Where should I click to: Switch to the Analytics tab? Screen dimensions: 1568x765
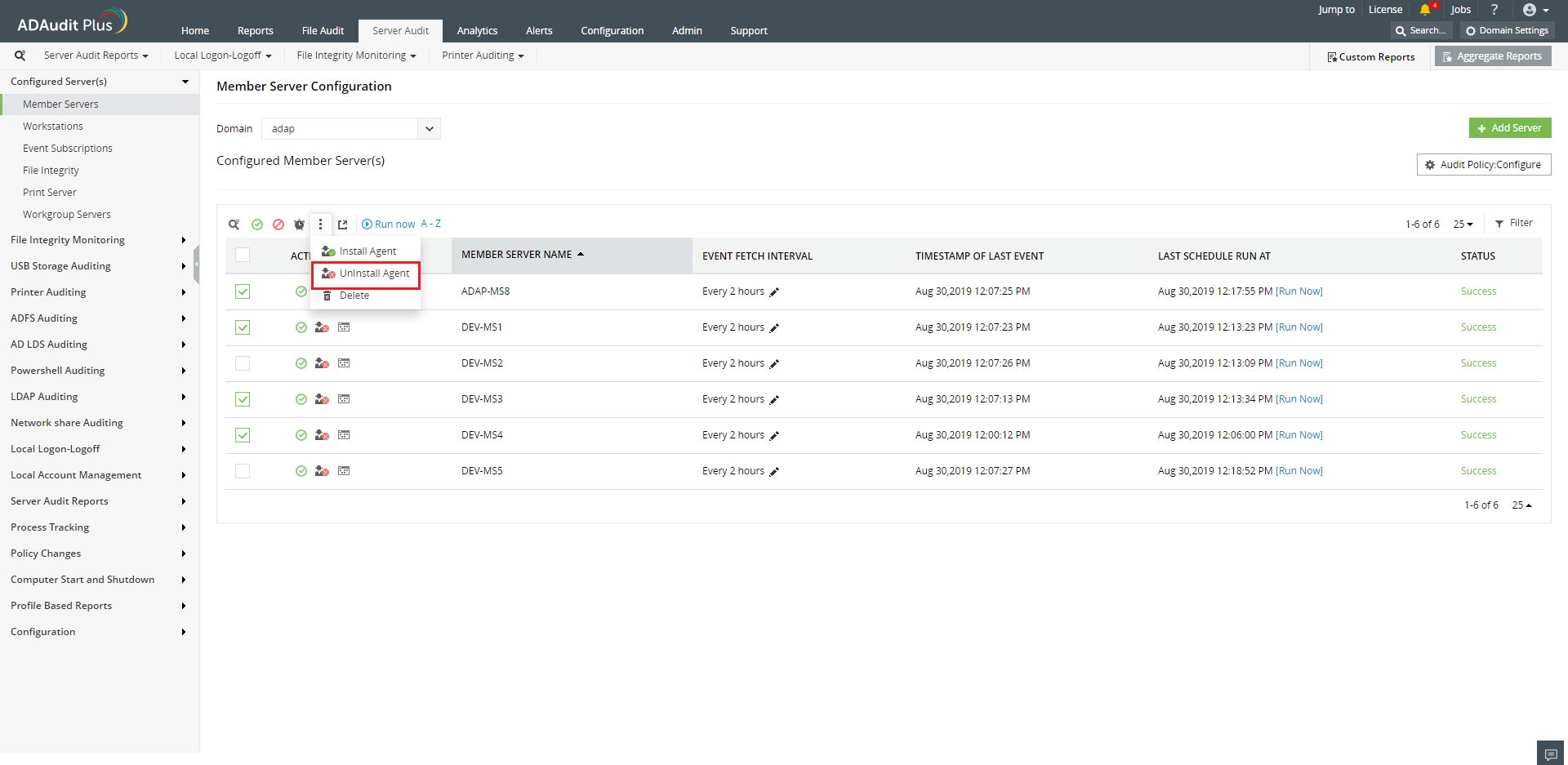tap(477, 31)
